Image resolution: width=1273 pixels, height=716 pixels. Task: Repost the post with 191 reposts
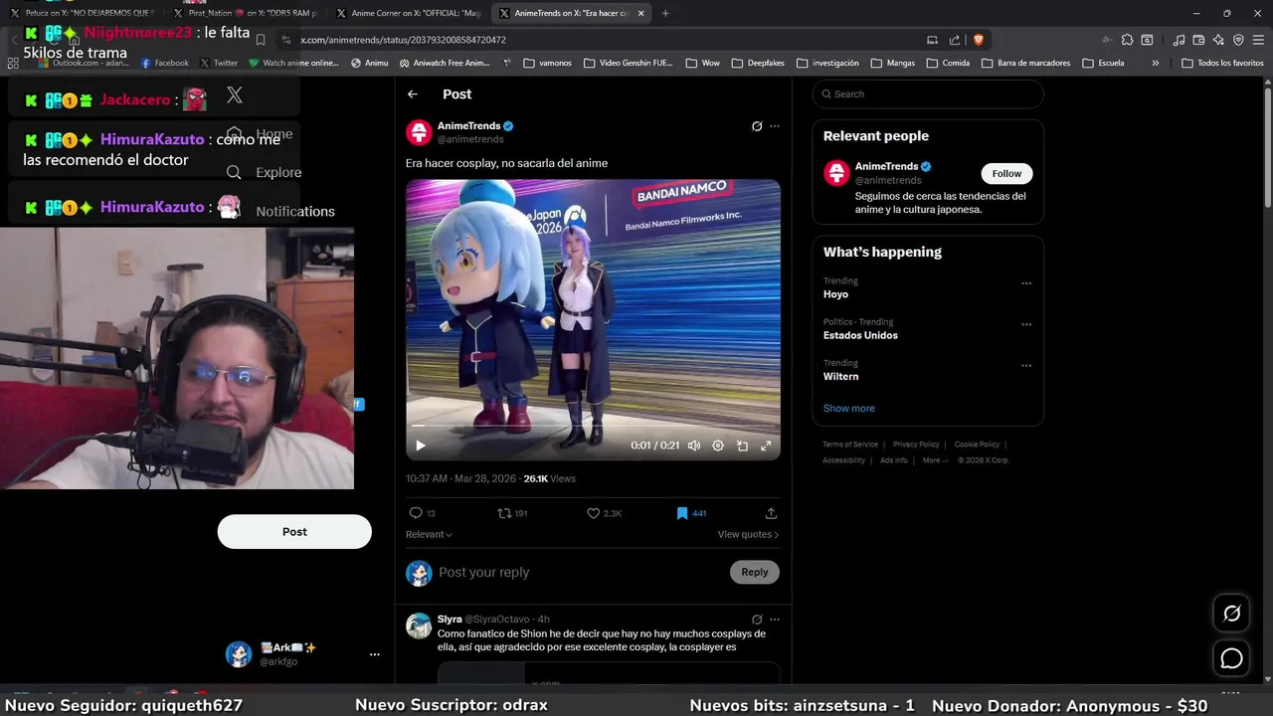pyautogui.click(x=504, y=513)
